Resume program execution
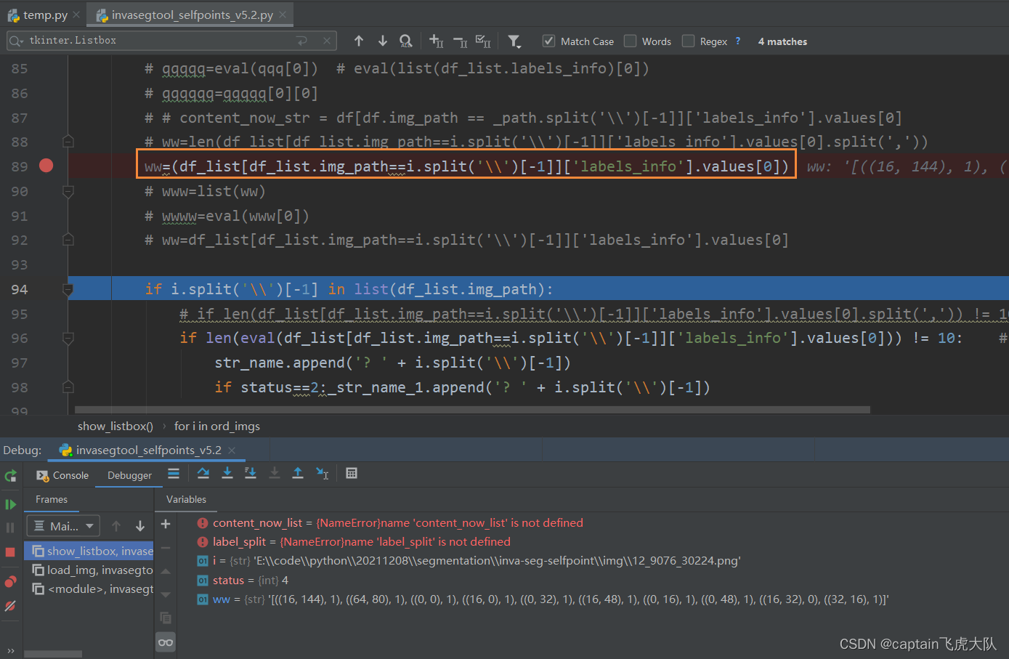This screenshot has width=1009, height=659. pos(10,504)
